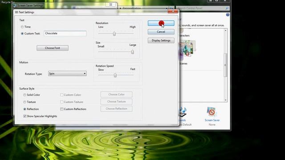The height and width of the screenshot is (160, 285).
Task: Select the Time radio button
Action: 22,27
